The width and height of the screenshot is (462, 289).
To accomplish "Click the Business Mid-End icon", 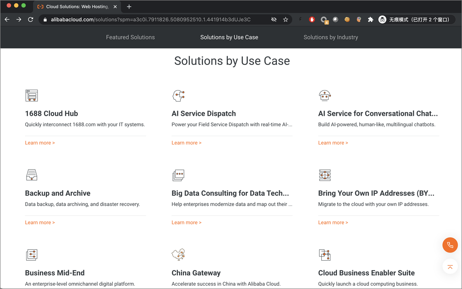I will [32, 255].
